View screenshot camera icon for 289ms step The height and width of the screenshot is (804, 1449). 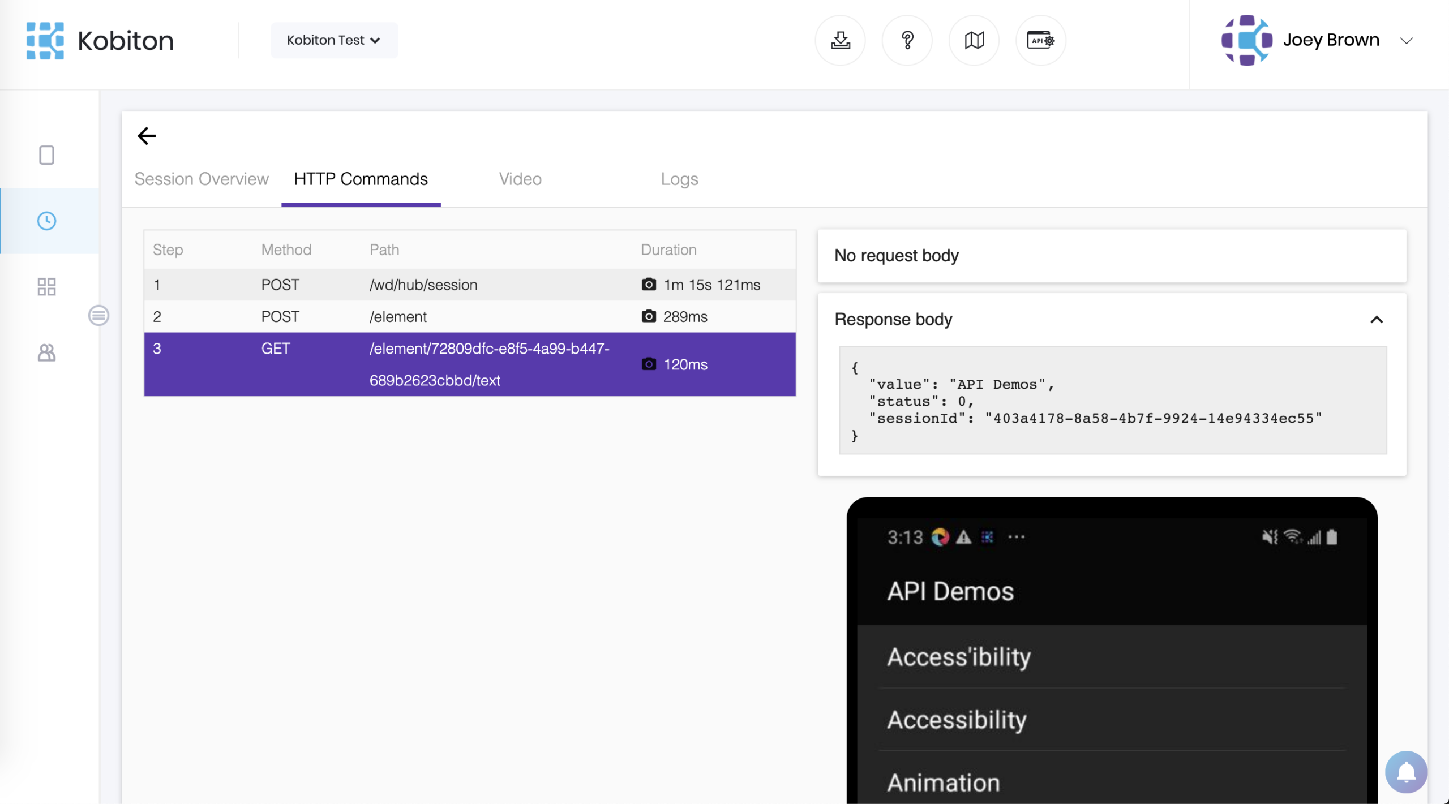pyautogui.click(x=649, y=316)
